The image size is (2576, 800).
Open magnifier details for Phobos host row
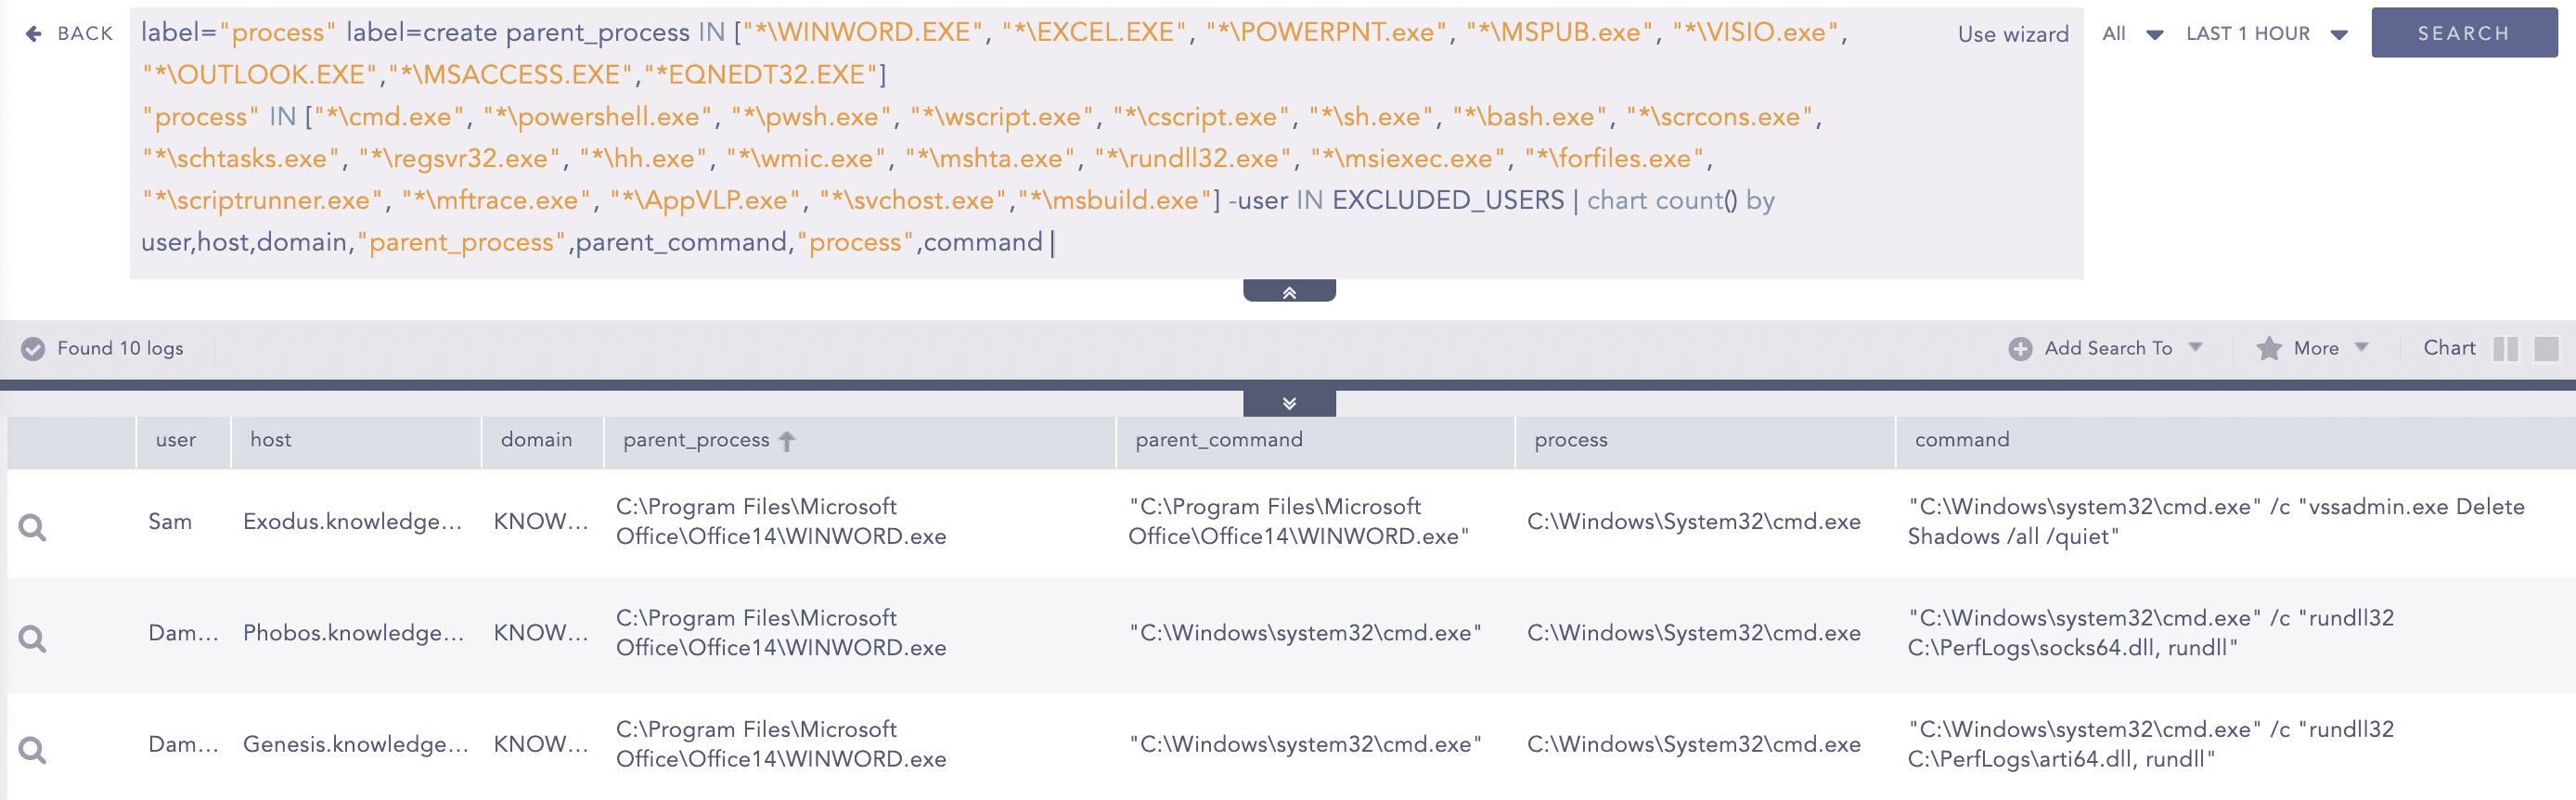click(33, 638)
